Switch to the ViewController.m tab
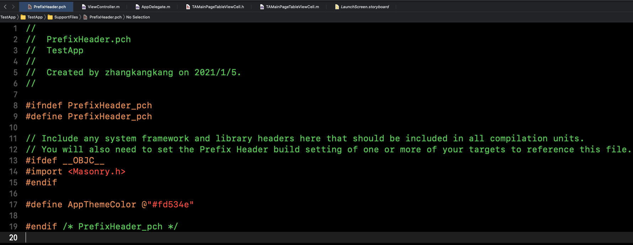This screenshot has height=245, width=633. coord(103,7)
